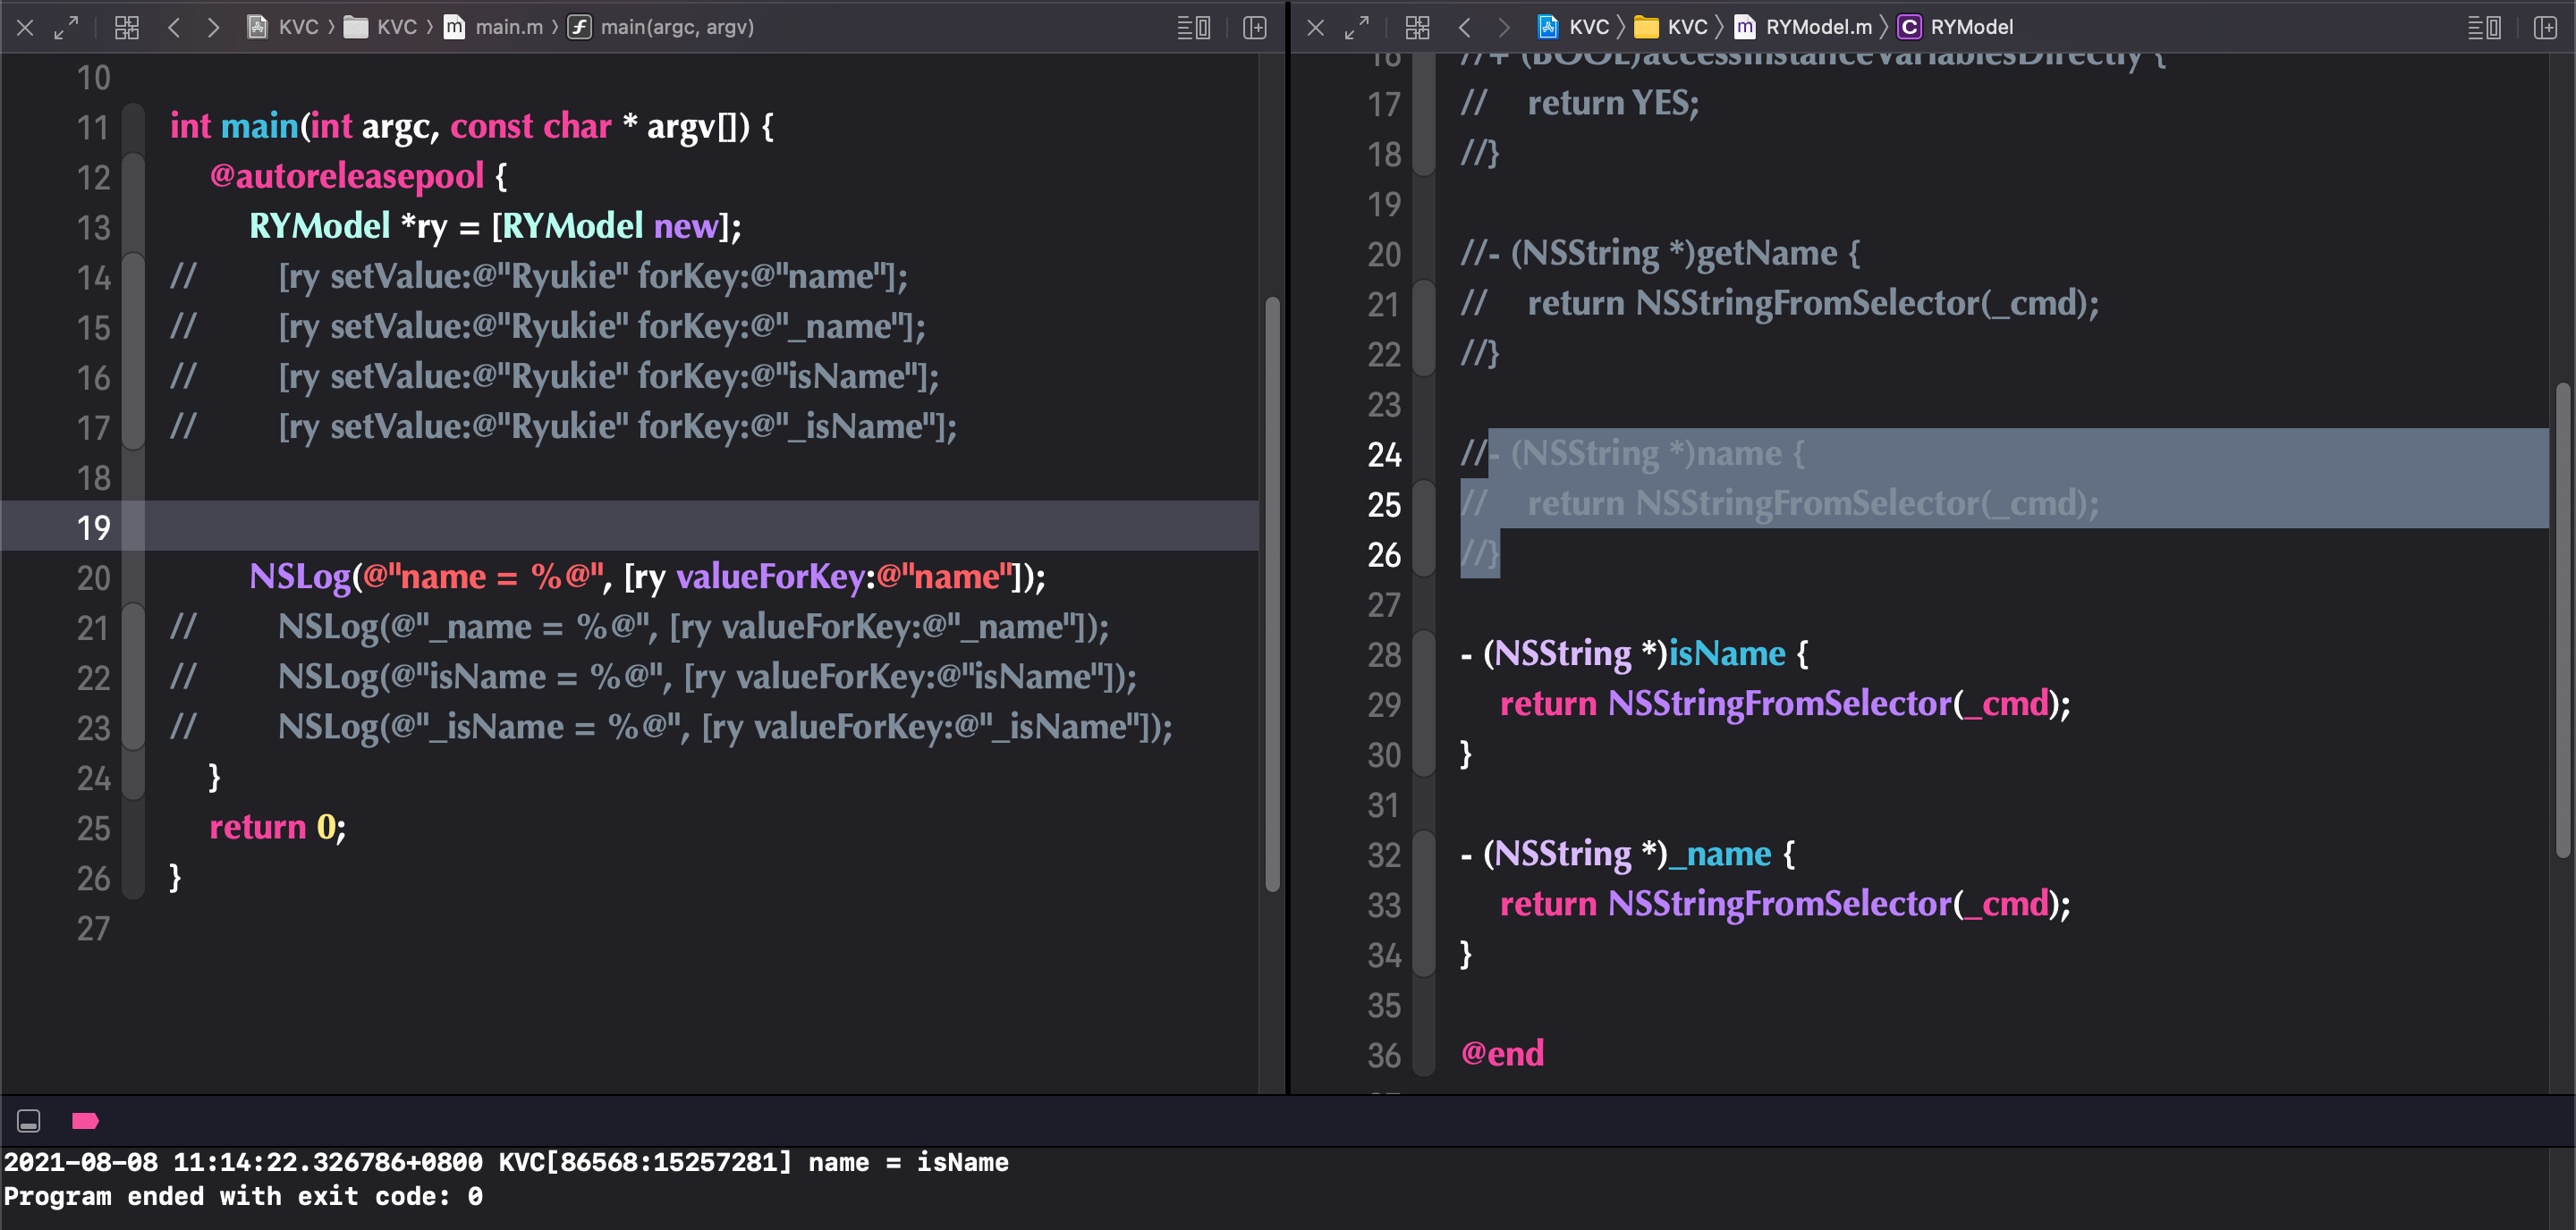The image size is (2576, 1230).
Task: Open RYModel class breadcrumb
Action: point(1956,27)
